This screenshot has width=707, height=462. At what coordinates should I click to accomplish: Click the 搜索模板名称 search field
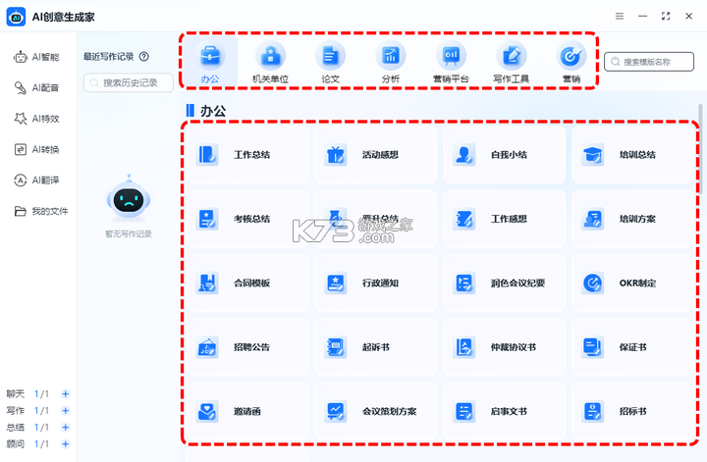(649, 62)
